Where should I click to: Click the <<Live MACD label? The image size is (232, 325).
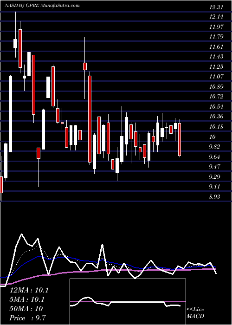195,313
